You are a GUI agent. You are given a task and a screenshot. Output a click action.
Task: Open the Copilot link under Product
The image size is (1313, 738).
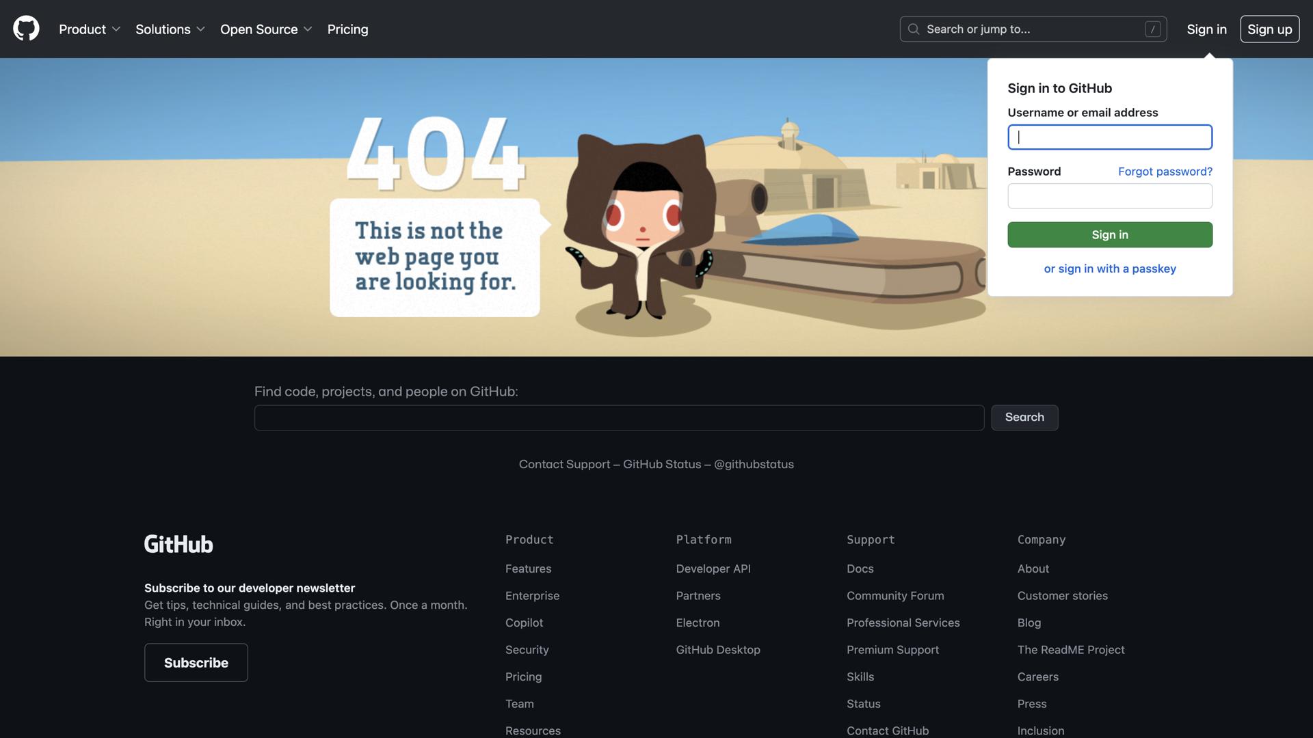click(x=524, y=623)
